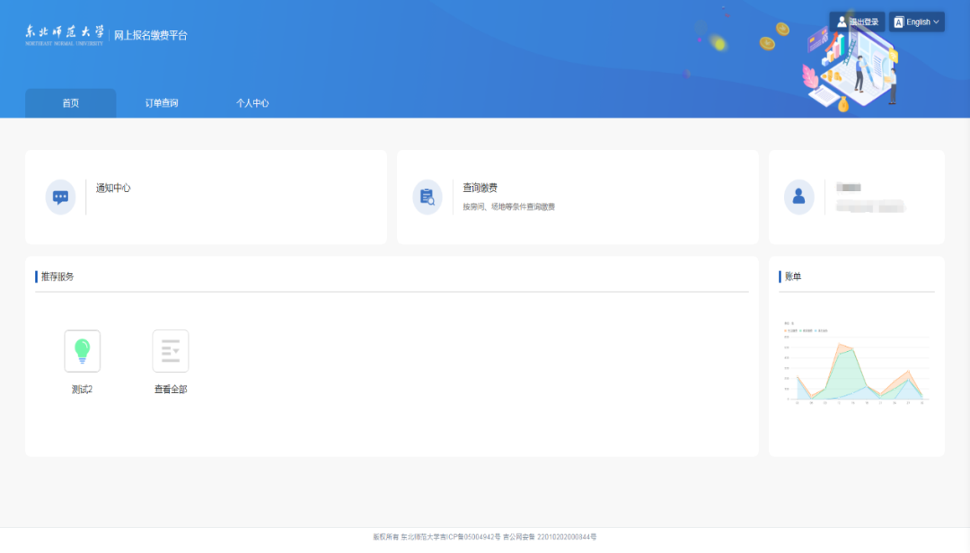
Task: Click the Northeast Normal University logo
Action: (64, 35)
